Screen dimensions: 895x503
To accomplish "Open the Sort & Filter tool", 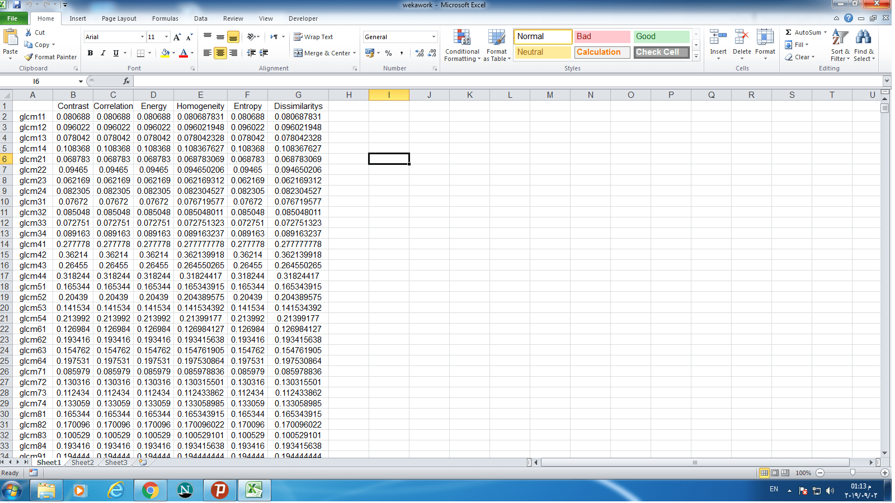I will point(840,38).
